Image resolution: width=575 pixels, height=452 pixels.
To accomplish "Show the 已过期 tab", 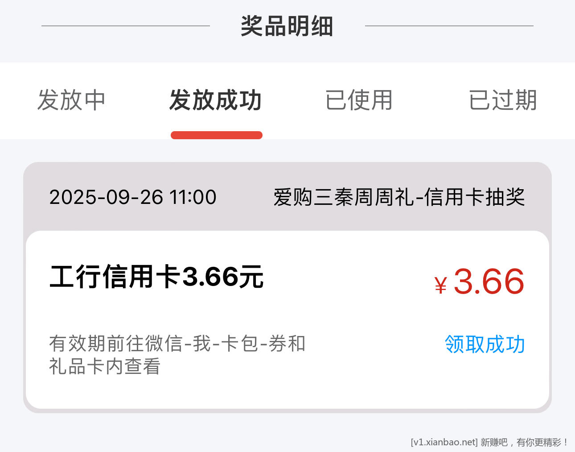I will click(503, 100).
